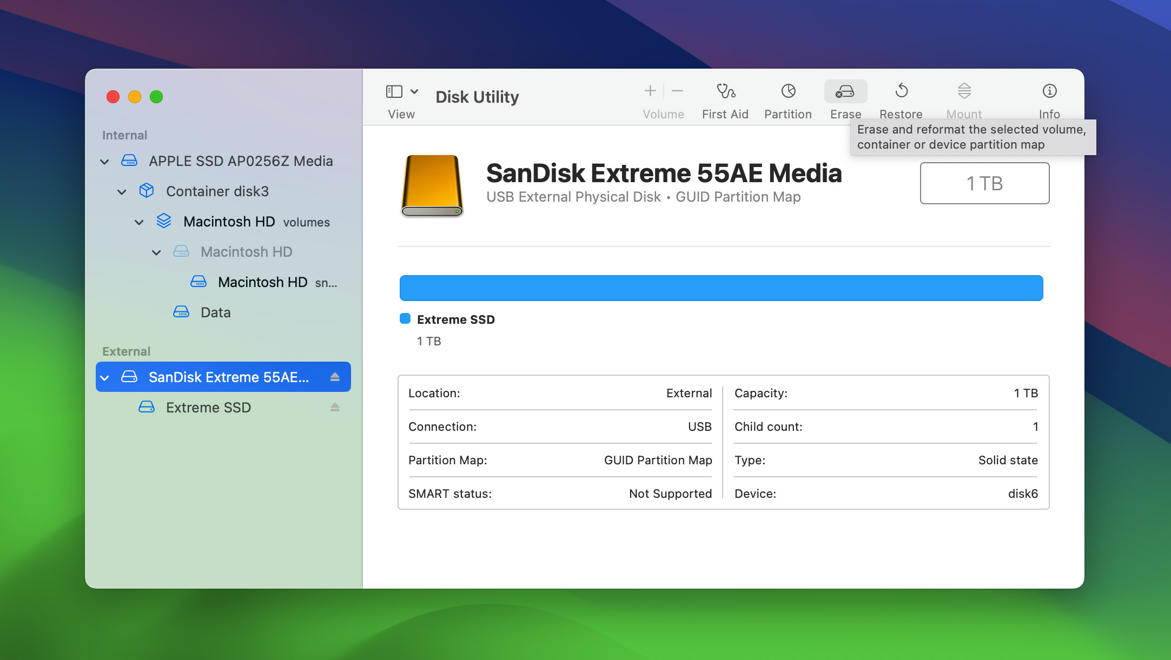The width and height of the screenshot is (1171, 660).
Task: Click the Mount toolbar icon
Action: pos(964,91)
